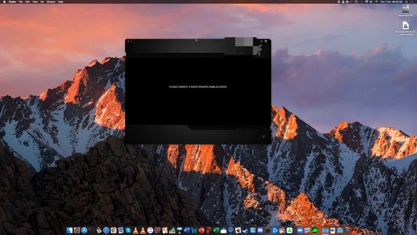Launch Steam from the Dock
Viewport: 417px width, 235px height.
tap(245, 230)
